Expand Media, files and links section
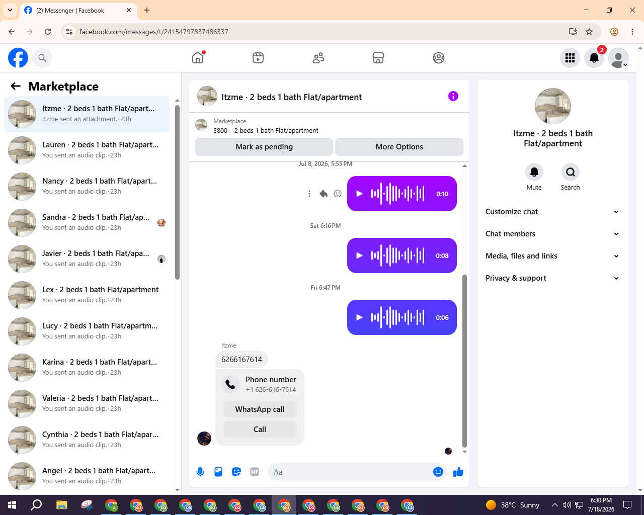The width and height of the screenshot is (644, 515). (x=552, y=256)
